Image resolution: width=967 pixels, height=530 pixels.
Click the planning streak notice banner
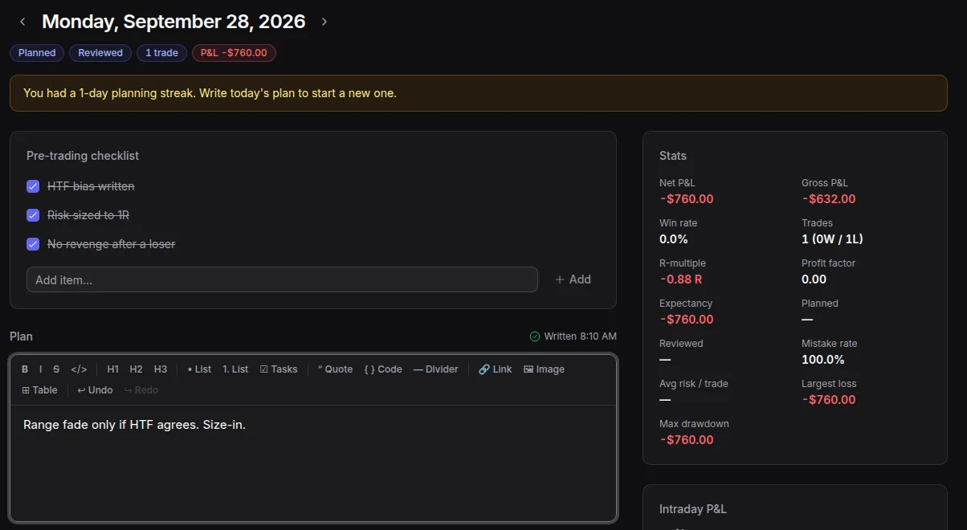[x=479, y=93]
